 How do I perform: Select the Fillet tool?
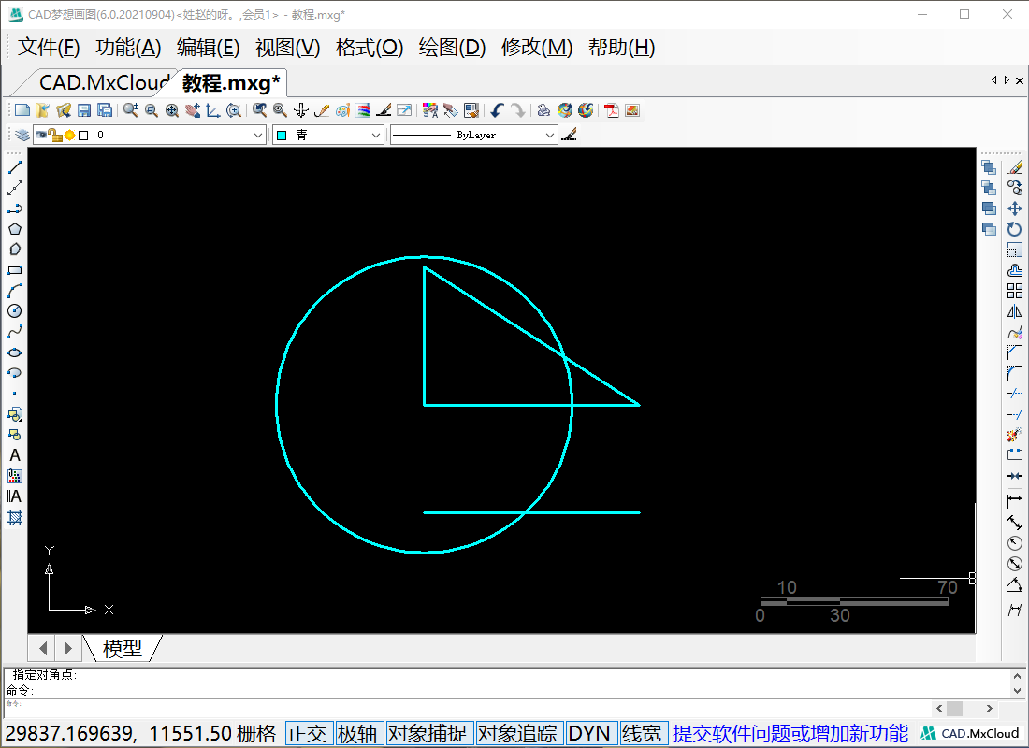(1015, 373)
